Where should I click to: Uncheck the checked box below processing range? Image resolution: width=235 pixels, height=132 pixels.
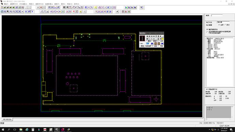point(207,30)
